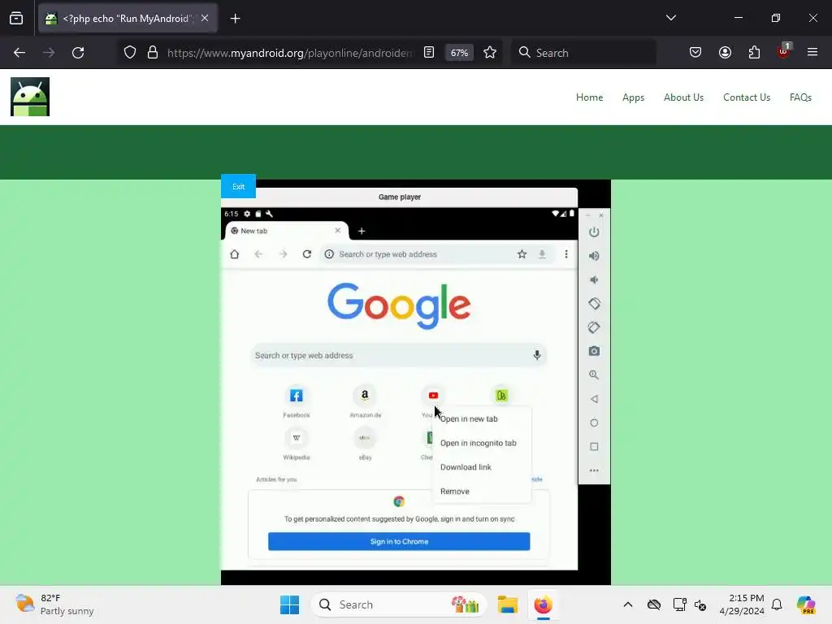This screenshot has width=832, height=624.
Task: Open Firefox account icon
Action: click(725, 53)
